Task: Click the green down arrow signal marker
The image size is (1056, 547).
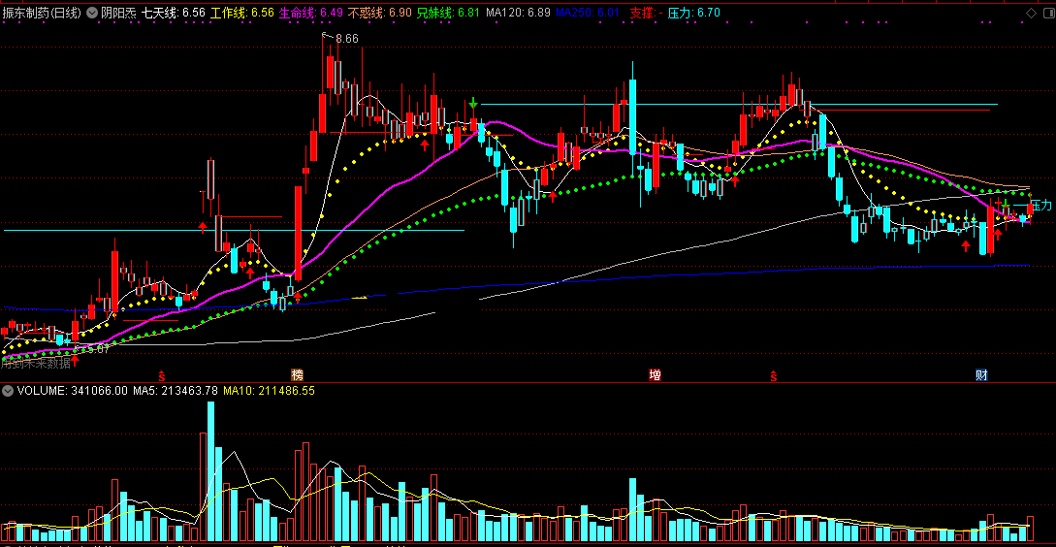Action: point(473,103)
